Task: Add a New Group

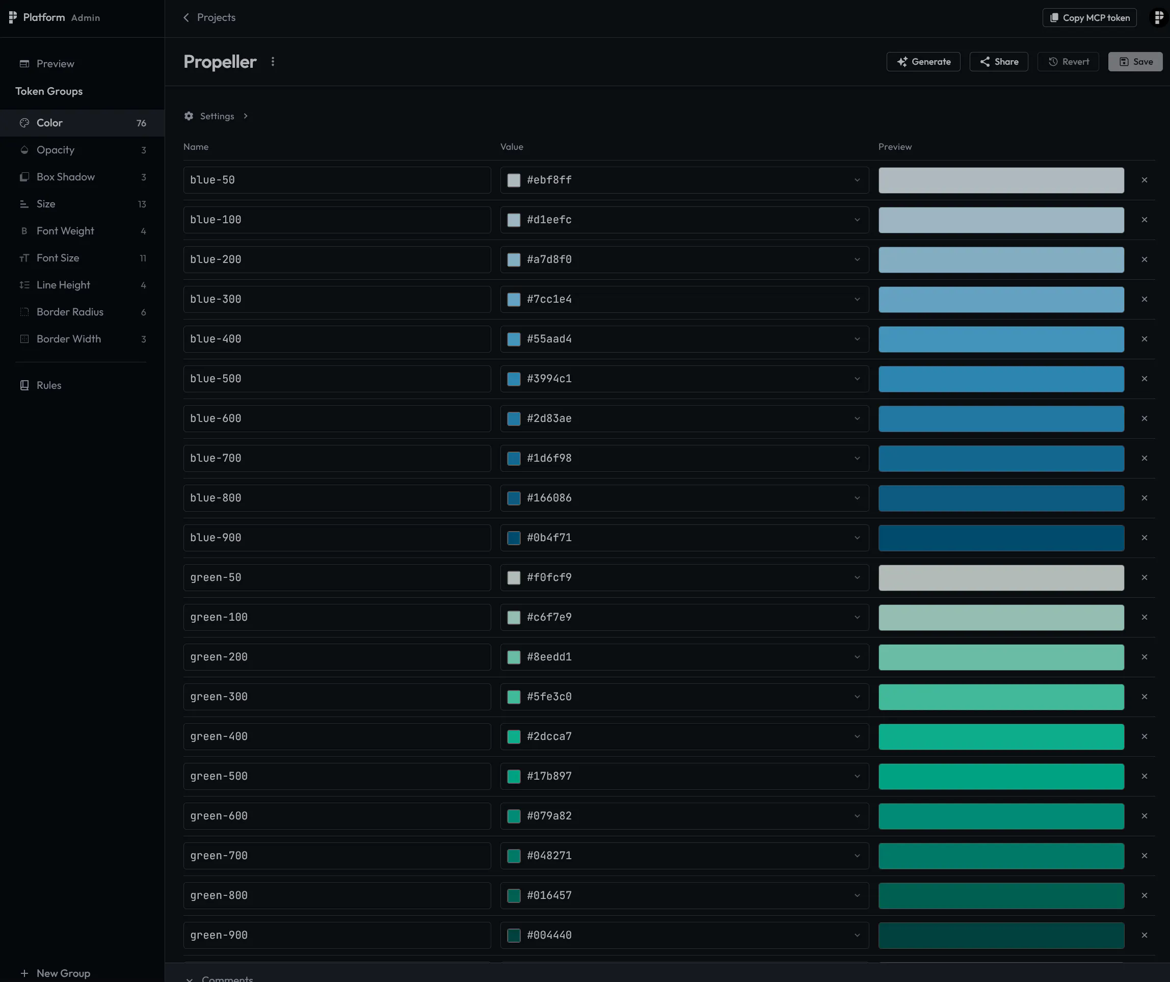Action: (55, 973)
